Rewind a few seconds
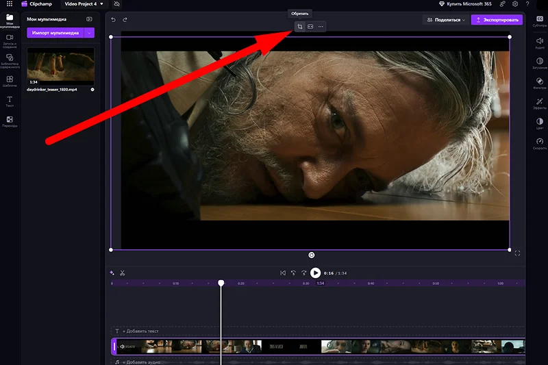 [x=293, y=273]
